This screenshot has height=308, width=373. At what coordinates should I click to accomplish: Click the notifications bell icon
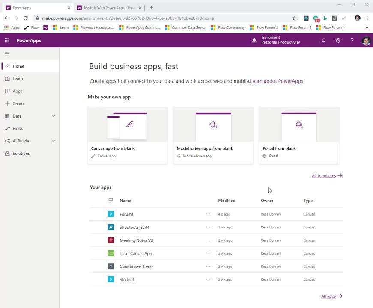(x=324, y=40)
